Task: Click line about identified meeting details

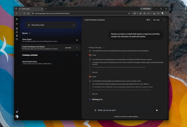Action: pyautogui.click(x=117, y=81)
